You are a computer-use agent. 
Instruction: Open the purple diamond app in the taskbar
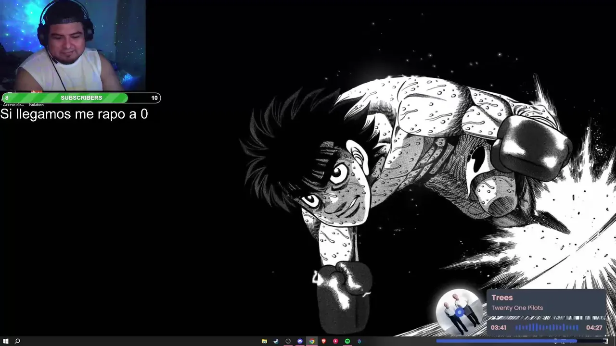(359, 341)
